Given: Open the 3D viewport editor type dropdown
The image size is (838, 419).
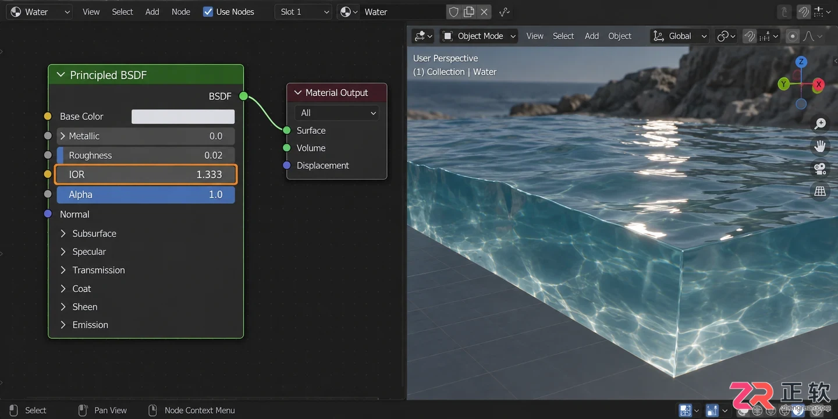Looking at the screenshot, I should click(423, 36).
